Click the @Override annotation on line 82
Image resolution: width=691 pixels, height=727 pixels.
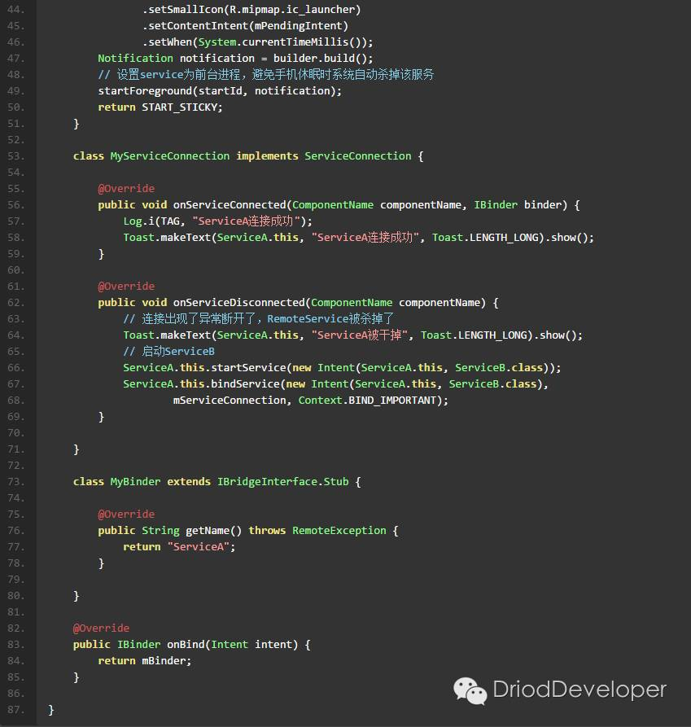101,628
